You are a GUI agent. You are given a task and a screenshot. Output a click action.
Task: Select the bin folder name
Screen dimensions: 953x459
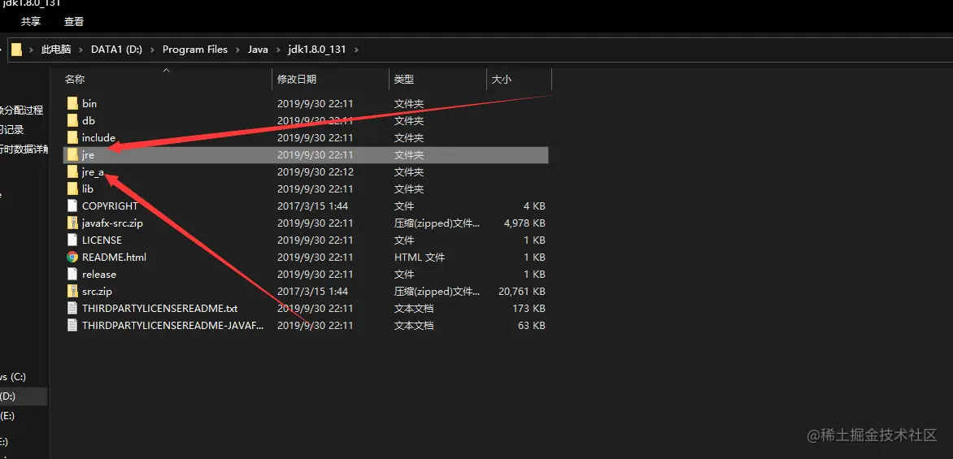pyautogui.click(x=89, y=104)
